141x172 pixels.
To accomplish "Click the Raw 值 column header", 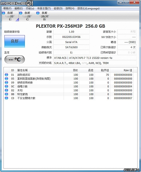I will (122, 70).
